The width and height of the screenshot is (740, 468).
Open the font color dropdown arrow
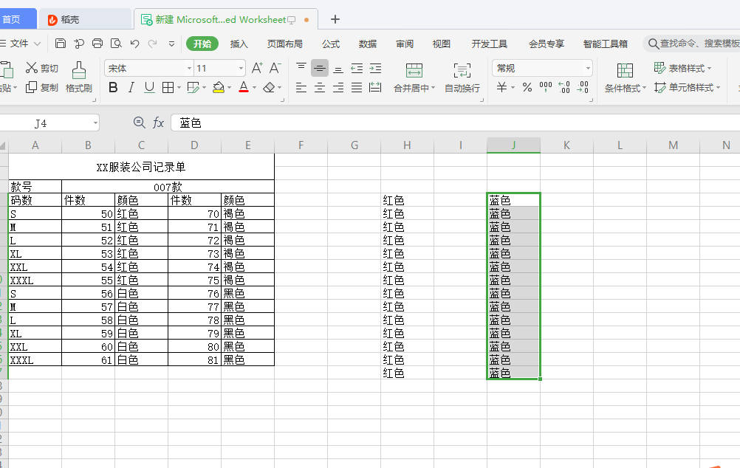[x=254, y=88]
